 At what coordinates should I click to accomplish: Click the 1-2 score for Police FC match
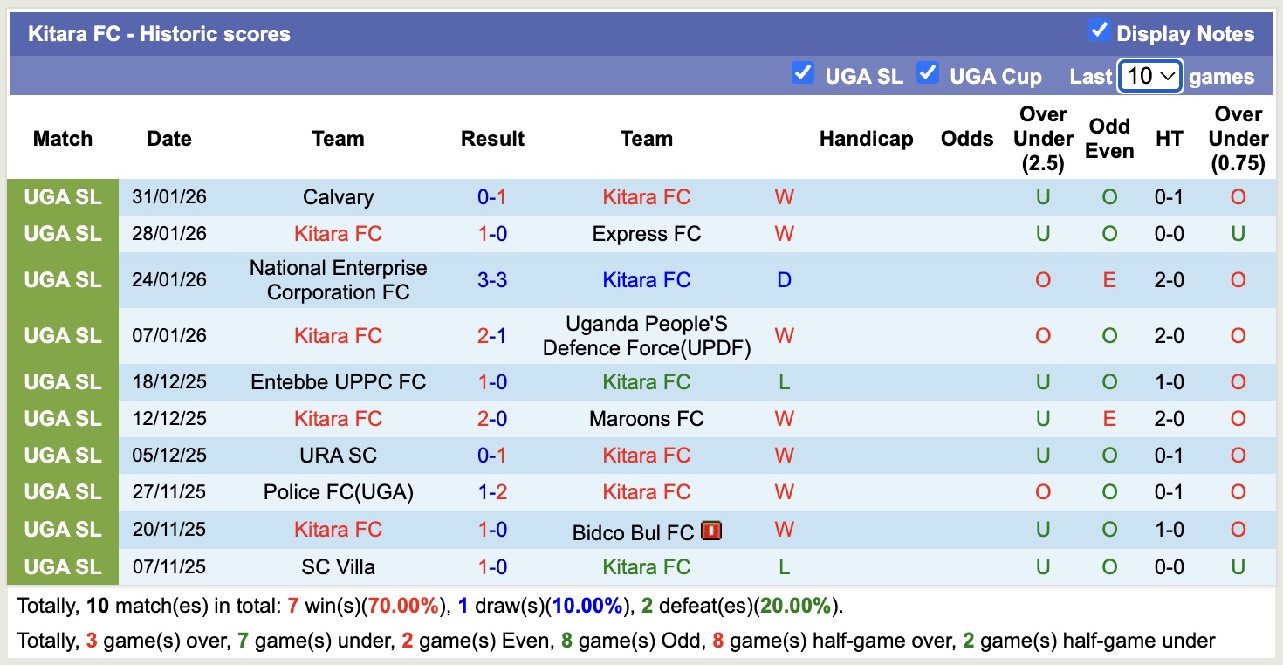(492, 492)
